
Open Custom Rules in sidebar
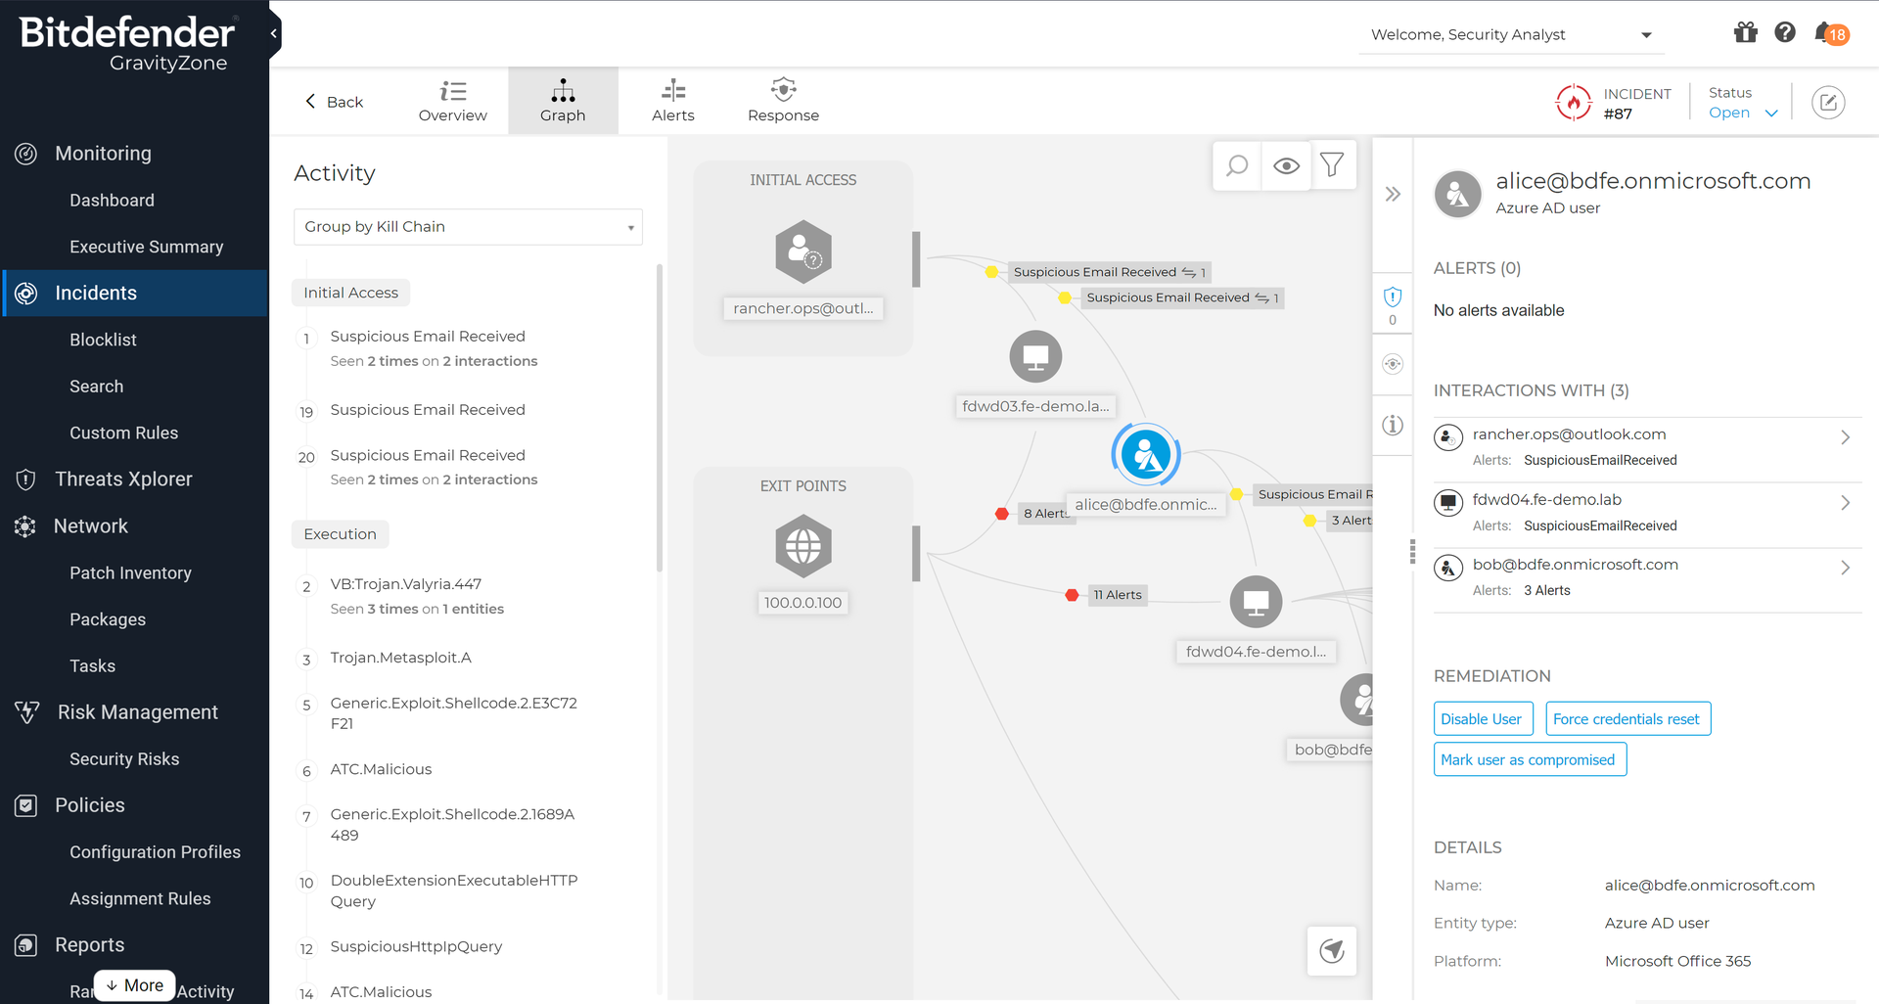[123, 434]
